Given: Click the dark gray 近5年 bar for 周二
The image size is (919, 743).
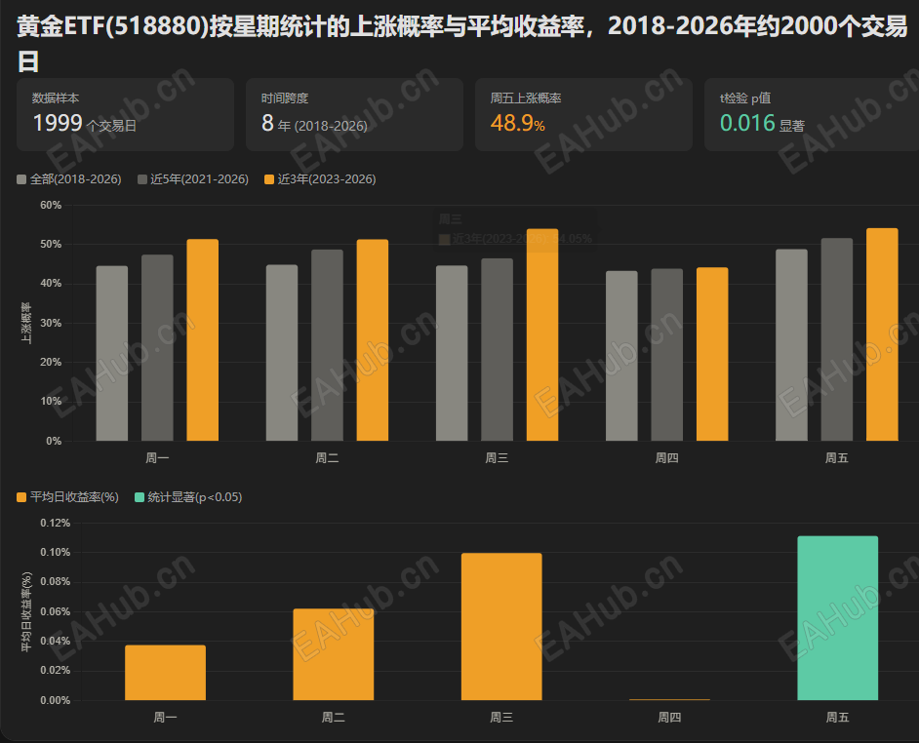Looking at the screenshot, I should 327,345.
